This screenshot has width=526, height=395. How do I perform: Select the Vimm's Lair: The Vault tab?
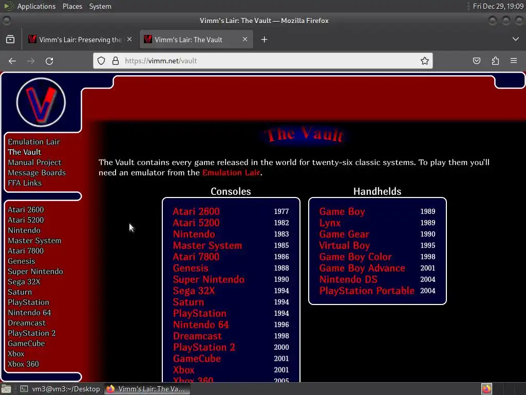click(x=196, y=40)
